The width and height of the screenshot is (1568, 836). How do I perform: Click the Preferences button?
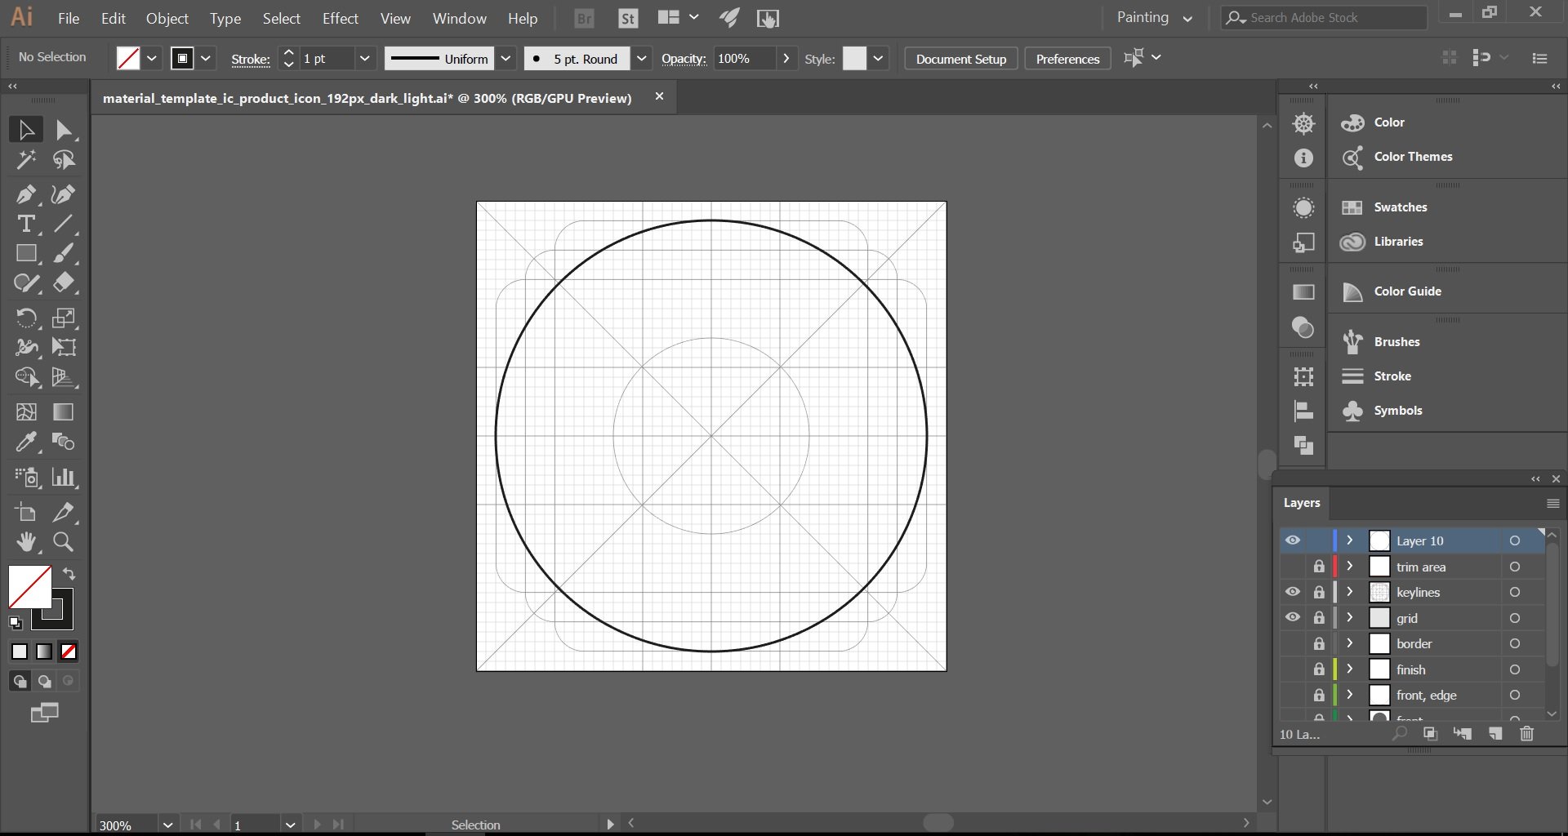1067,59
